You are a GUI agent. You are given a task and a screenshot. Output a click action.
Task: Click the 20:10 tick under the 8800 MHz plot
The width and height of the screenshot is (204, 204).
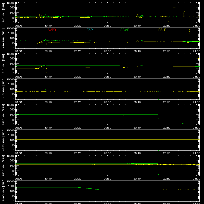(x=48, y=179)
